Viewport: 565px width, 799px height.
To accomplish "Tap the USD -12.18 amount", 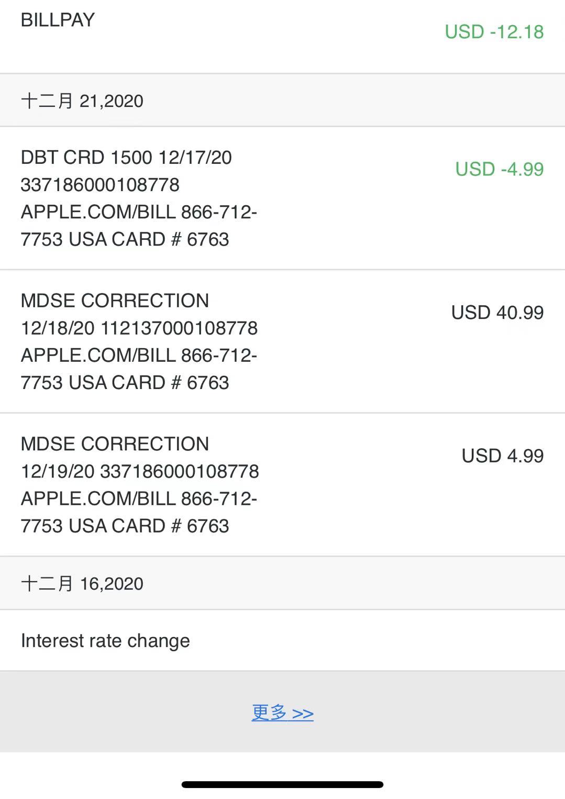I will (x=494, y=32).
